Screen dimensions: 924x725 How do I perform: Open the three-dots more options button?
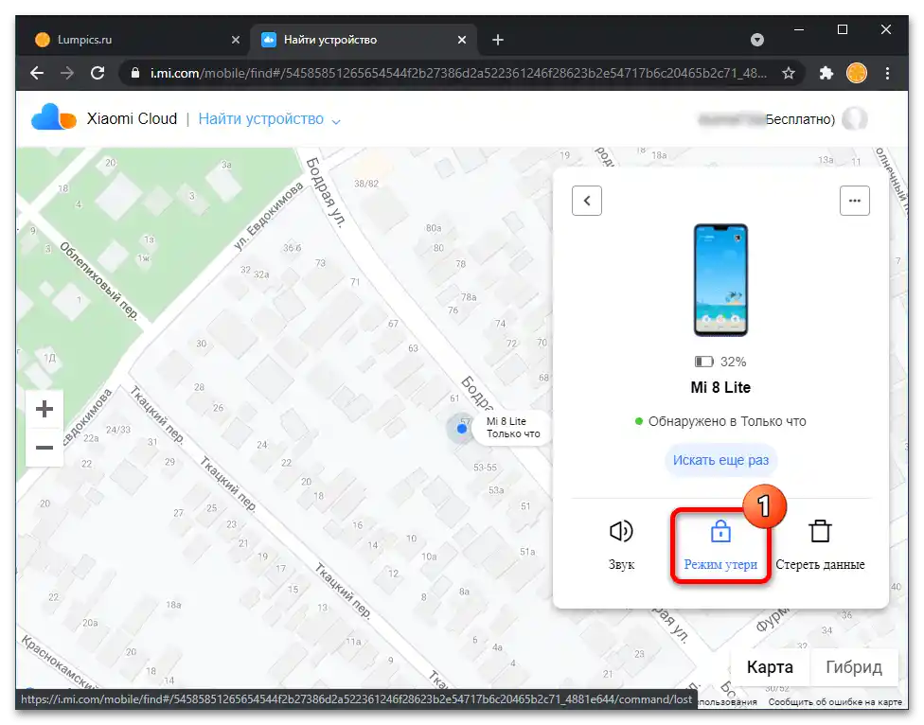pos(855,201)
